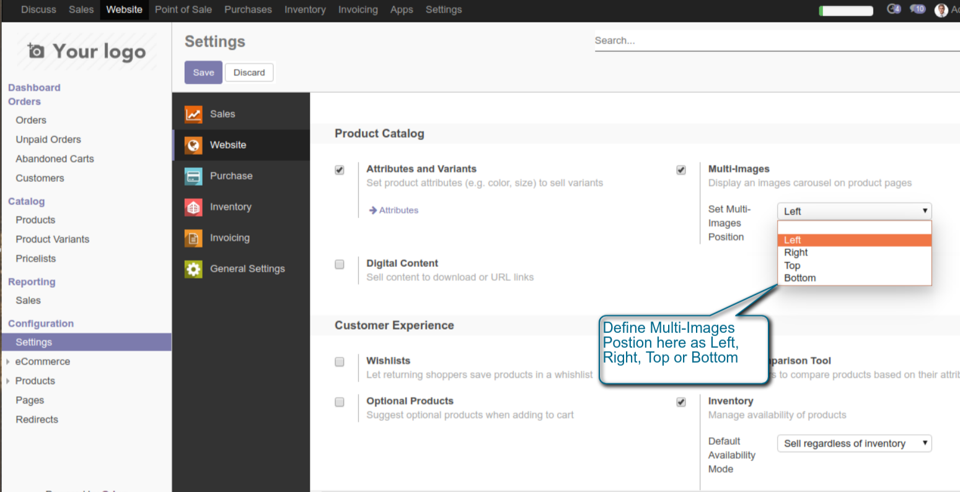Click the Website globe icon in settings list
Image resolution: width=960 pixels, height=492 pixels.
pos(193,145)
